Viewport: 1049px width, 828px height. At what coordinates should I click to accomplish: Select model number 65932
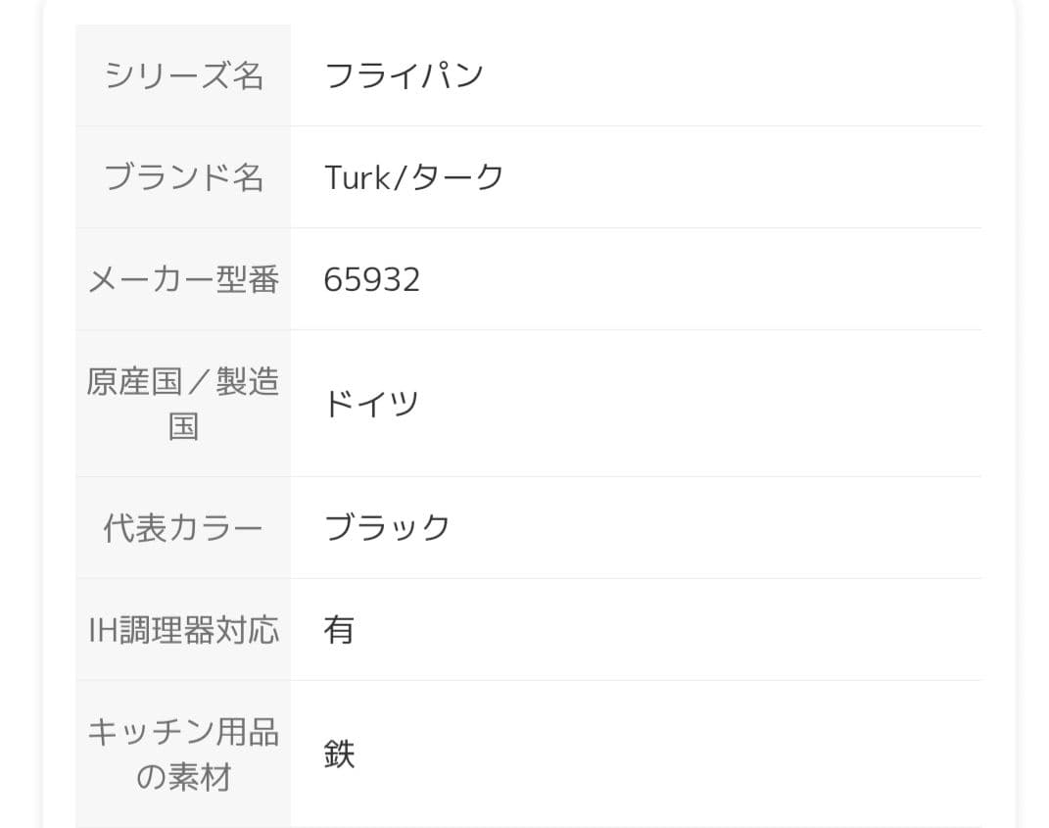tap(372, 280)
